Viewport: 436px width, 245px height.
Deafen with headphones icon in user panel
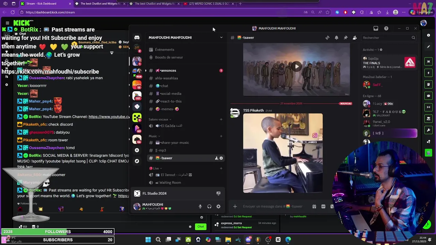209,207
